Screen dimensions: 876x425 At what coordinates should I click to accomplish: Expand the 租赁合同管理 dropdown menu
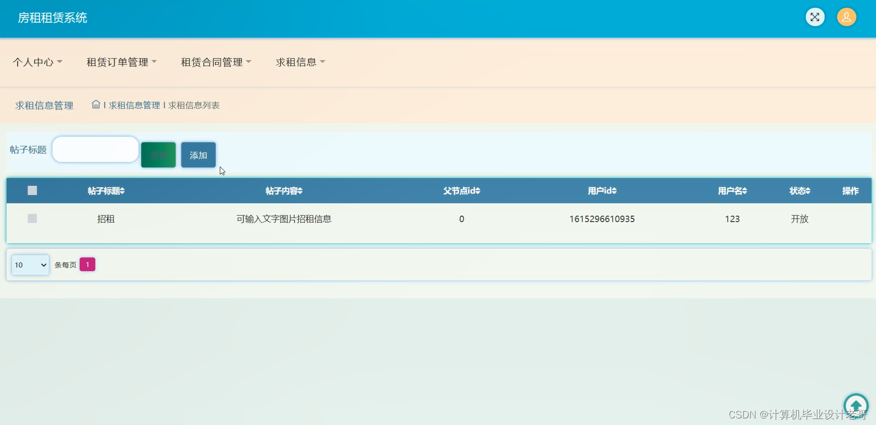pyautogui.click(x=216, y=62)
